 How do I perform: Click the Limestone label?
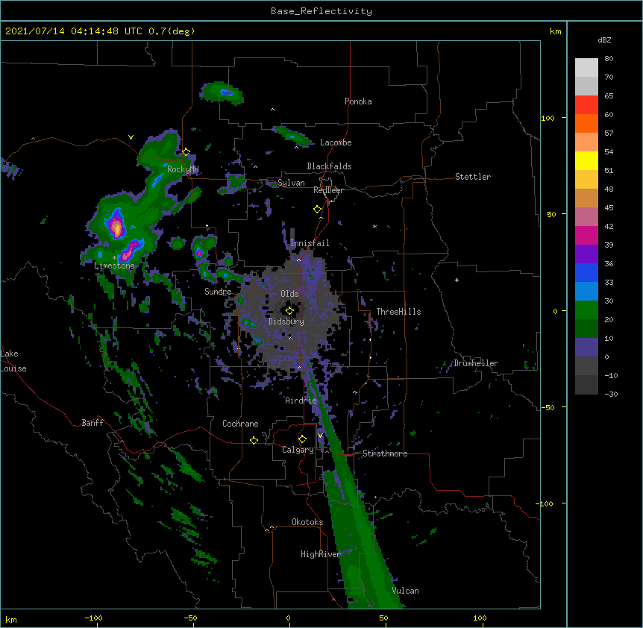click(x=114, y=266)
